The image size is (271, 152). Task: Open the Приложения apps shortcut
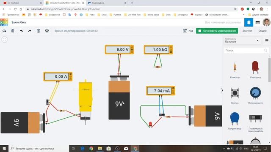click(11, 15)
